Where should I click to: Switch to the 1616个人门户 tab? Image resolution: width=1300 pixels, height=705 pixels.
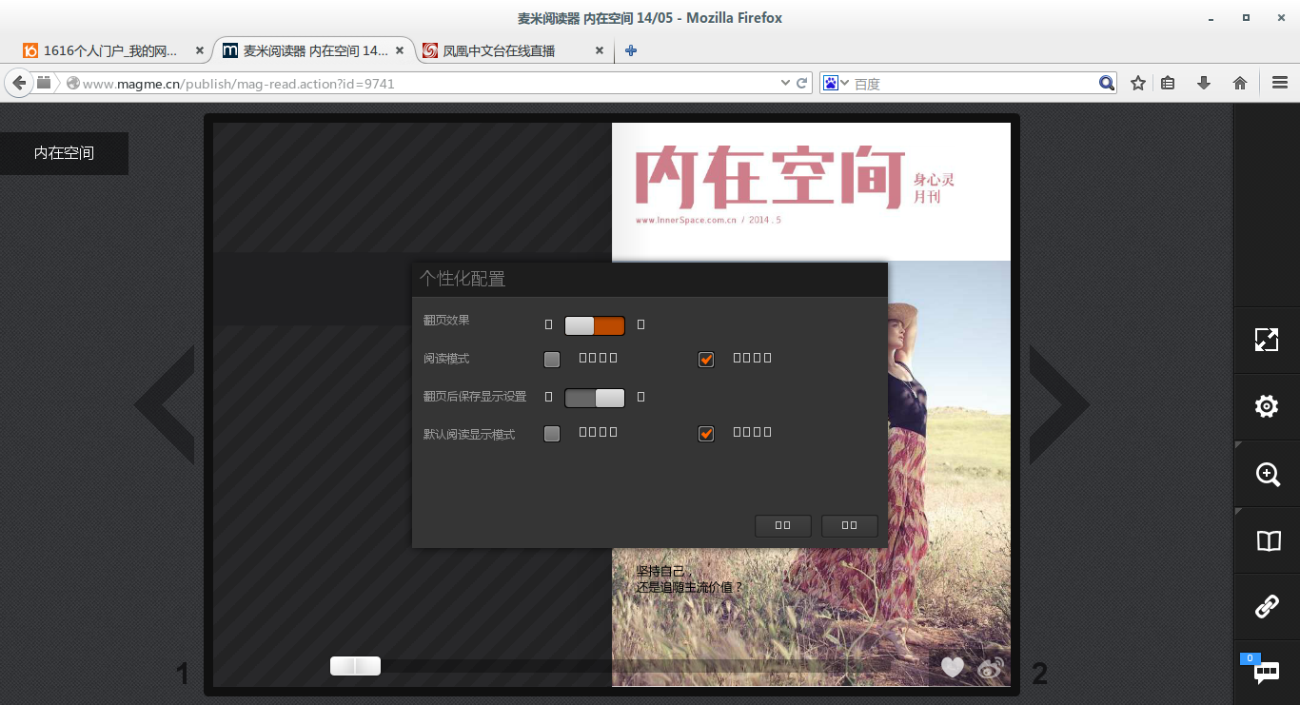113,50
